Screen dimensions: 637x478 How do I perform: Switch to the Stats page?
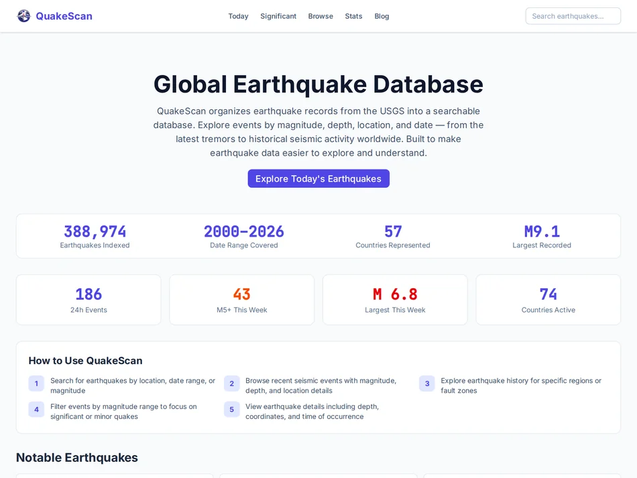(x=353, y=16)
